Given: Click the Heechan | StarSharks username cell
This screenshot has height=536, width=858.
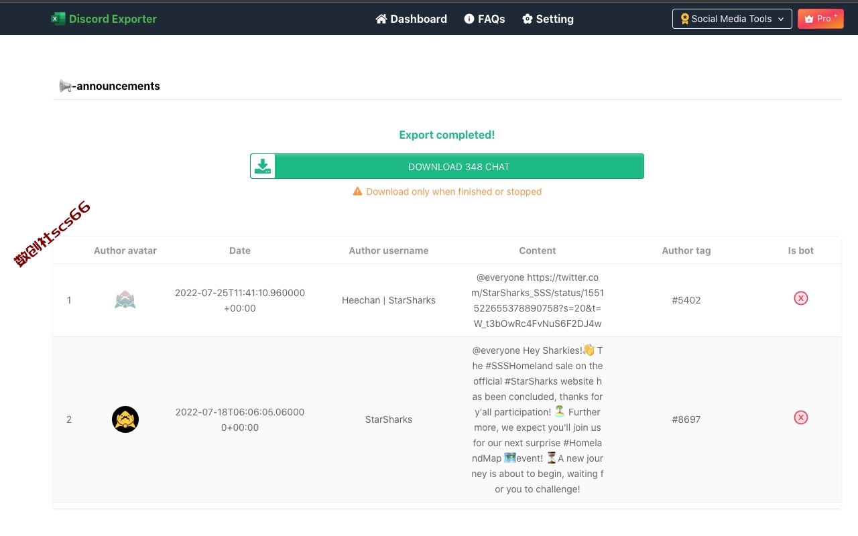Looking at the screenshot, I should (x=389, y=300).
